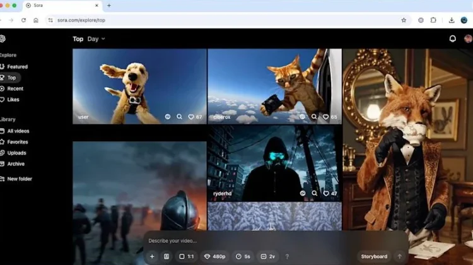
Task: Open ciberox user profile link
Action: pos(222,117)
